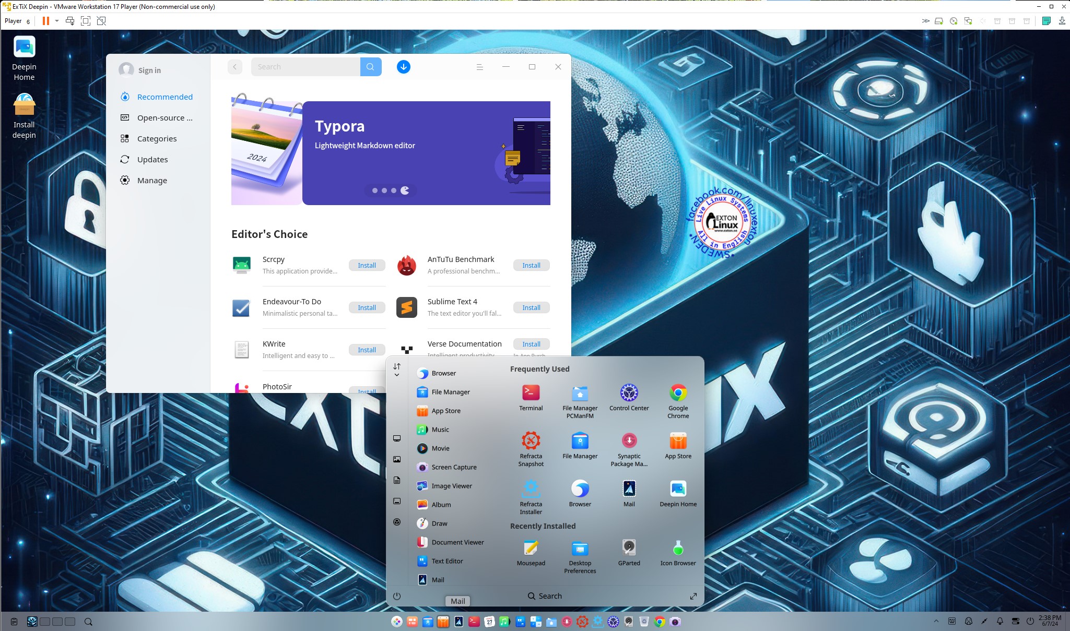Screen dimensions: 1070x631
Task: Click Sign in in App Store
Action: click(149, 70)
